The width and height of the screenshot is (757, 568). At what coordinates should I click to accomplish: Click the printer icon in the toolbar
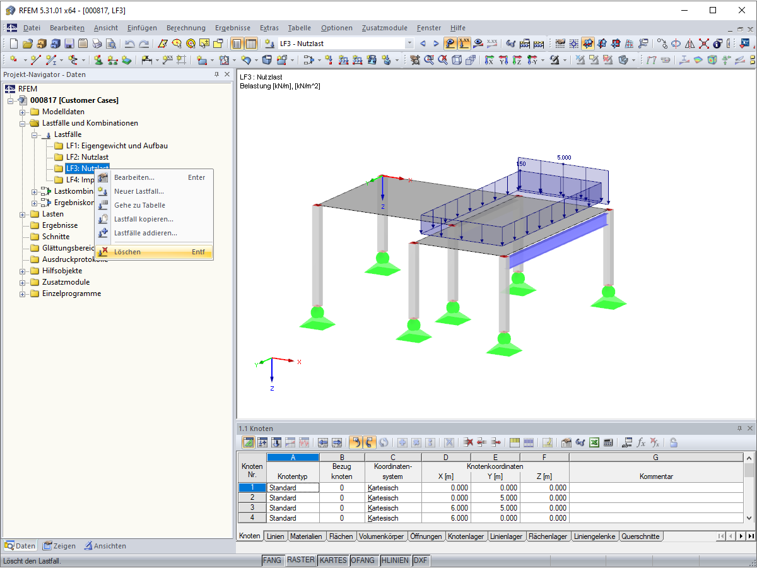pos(97,44)
